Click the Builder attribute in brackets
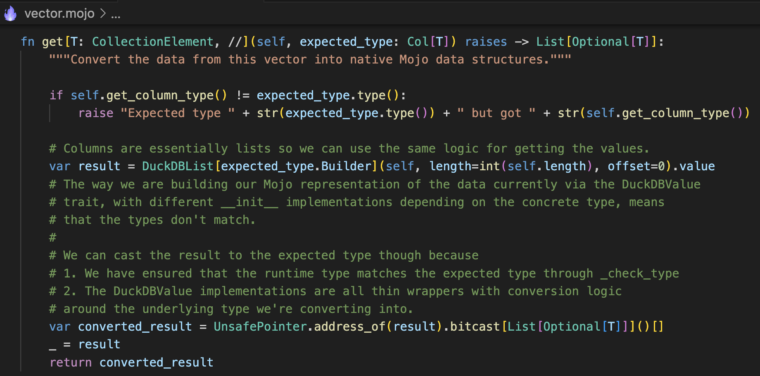Viewport: 760px width, 376px height. click(x=346, y=166)
